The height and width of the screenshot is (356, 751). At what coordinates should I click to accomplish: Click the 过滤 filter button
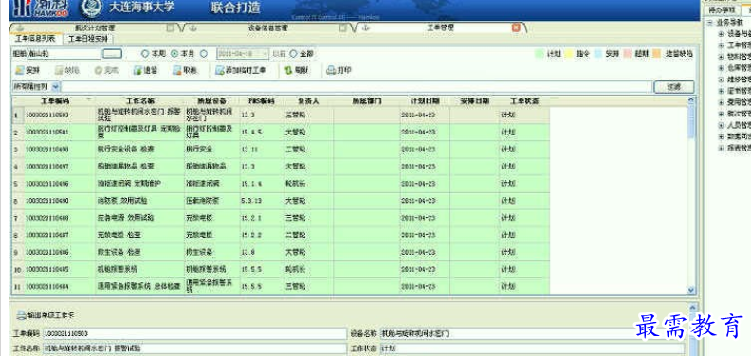(x=673, y=86)
